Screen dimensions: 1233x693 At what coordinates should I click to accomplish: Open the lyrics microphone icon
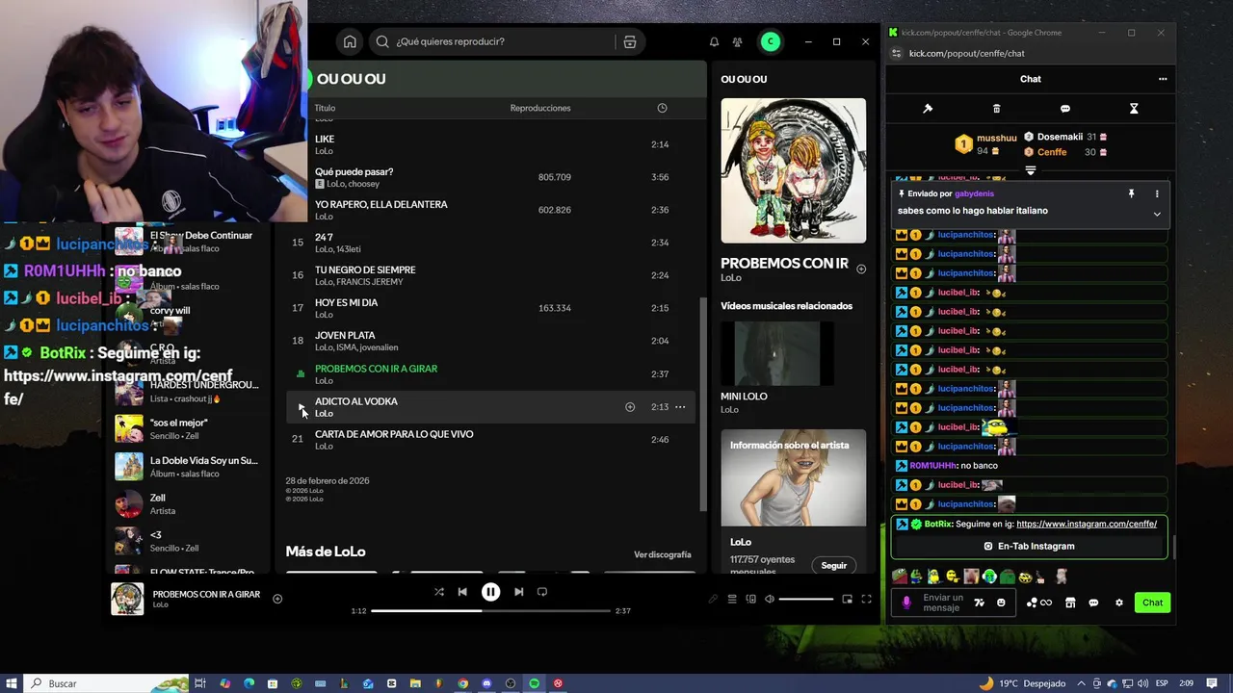click(x=713, y=599)
